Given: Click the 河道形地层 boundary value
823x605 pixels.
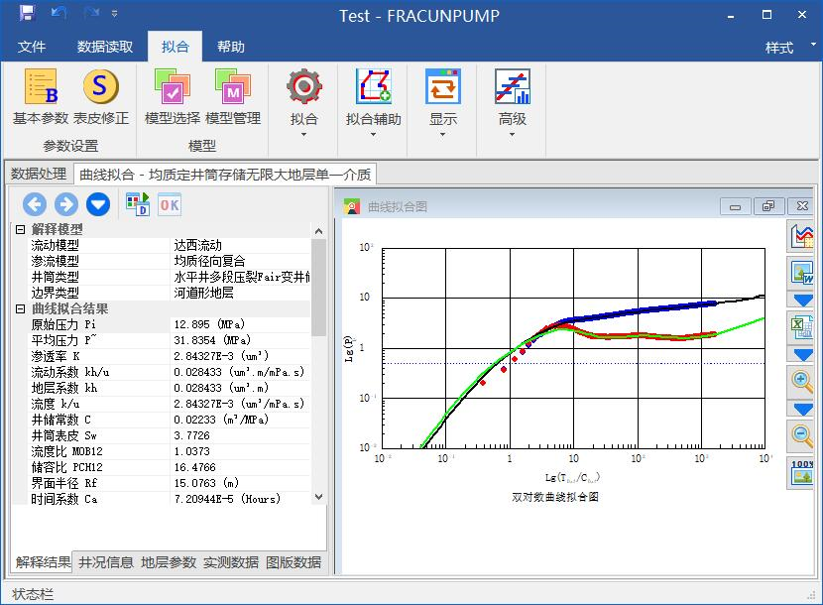Looking at the screenshot, I should (203, 293).
